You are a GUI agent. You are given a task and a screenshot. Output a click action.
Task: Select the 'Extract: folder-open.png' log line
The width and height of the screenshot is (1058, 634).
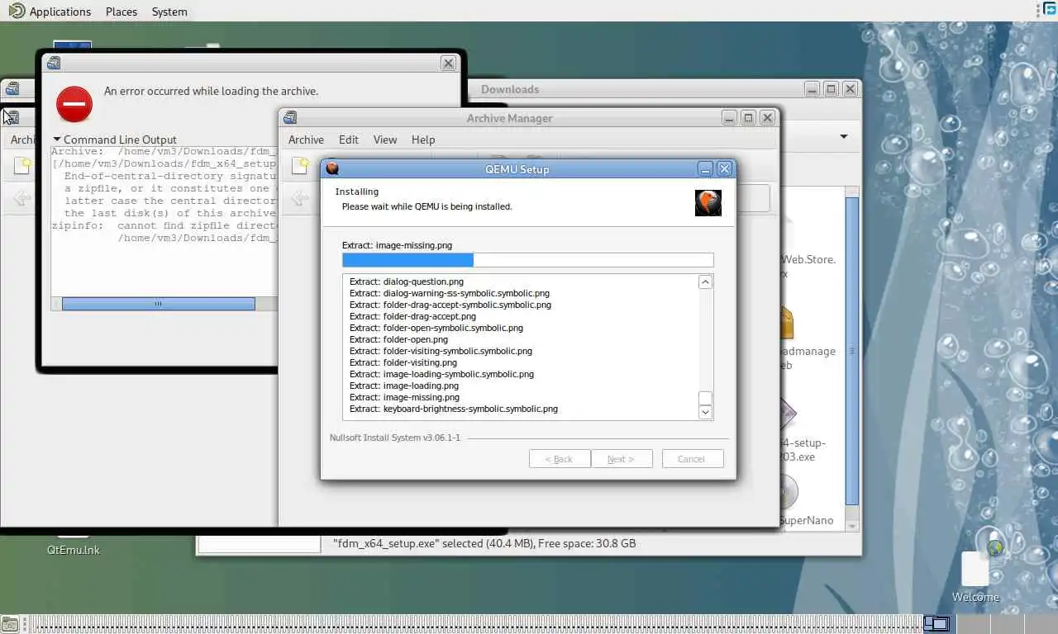coord(398,339)
